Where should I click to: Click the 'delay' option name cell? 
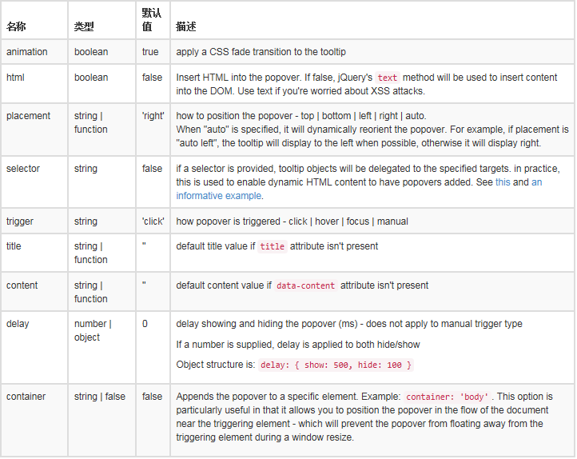pos(18,324)
